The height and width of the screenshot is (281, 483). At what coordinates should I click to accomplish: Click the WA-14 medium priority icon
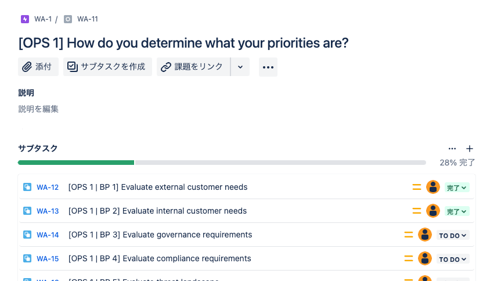pos(409,235)
